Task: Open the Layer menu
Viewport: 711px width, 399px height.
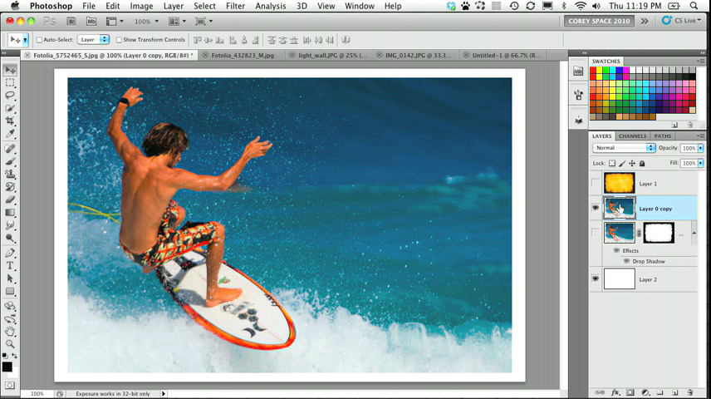Action: point(174,6)
